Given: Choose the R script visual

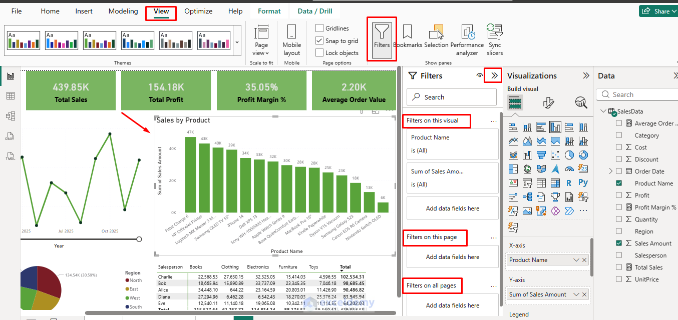Looking at the screenshot, I should click(x=569, y=183).
